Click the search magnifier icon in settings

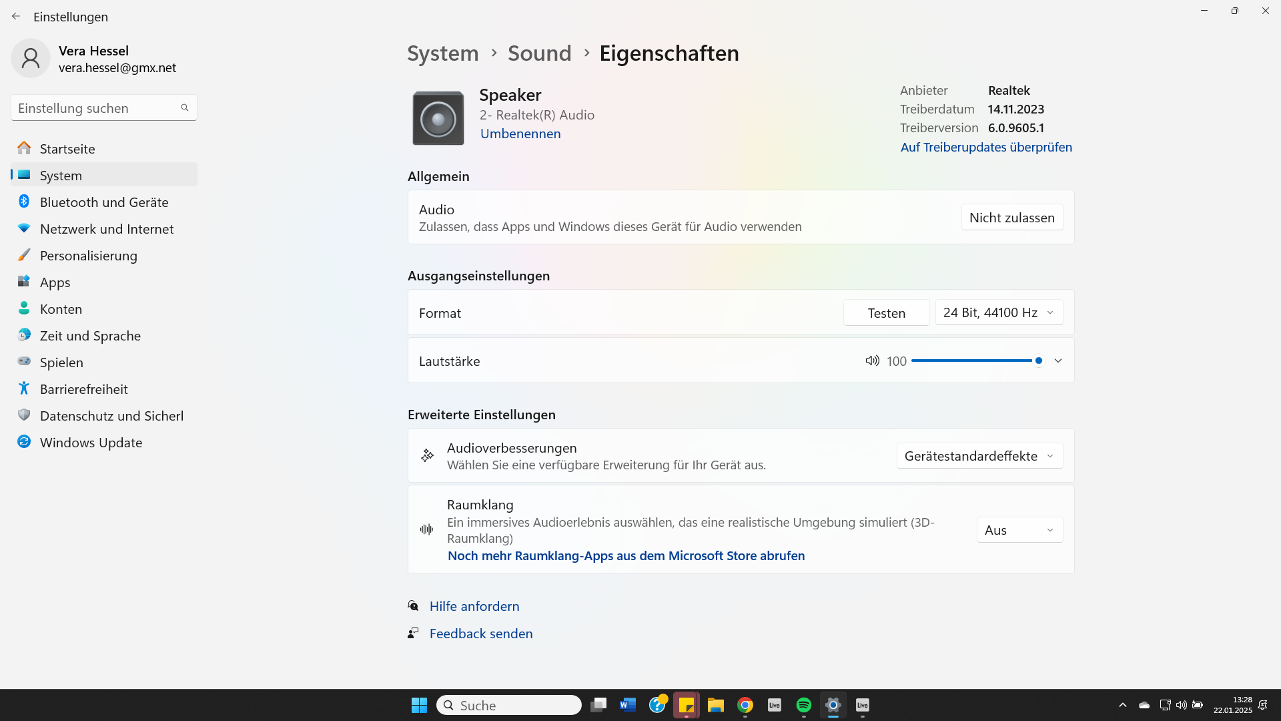click(x=185, y=107)
